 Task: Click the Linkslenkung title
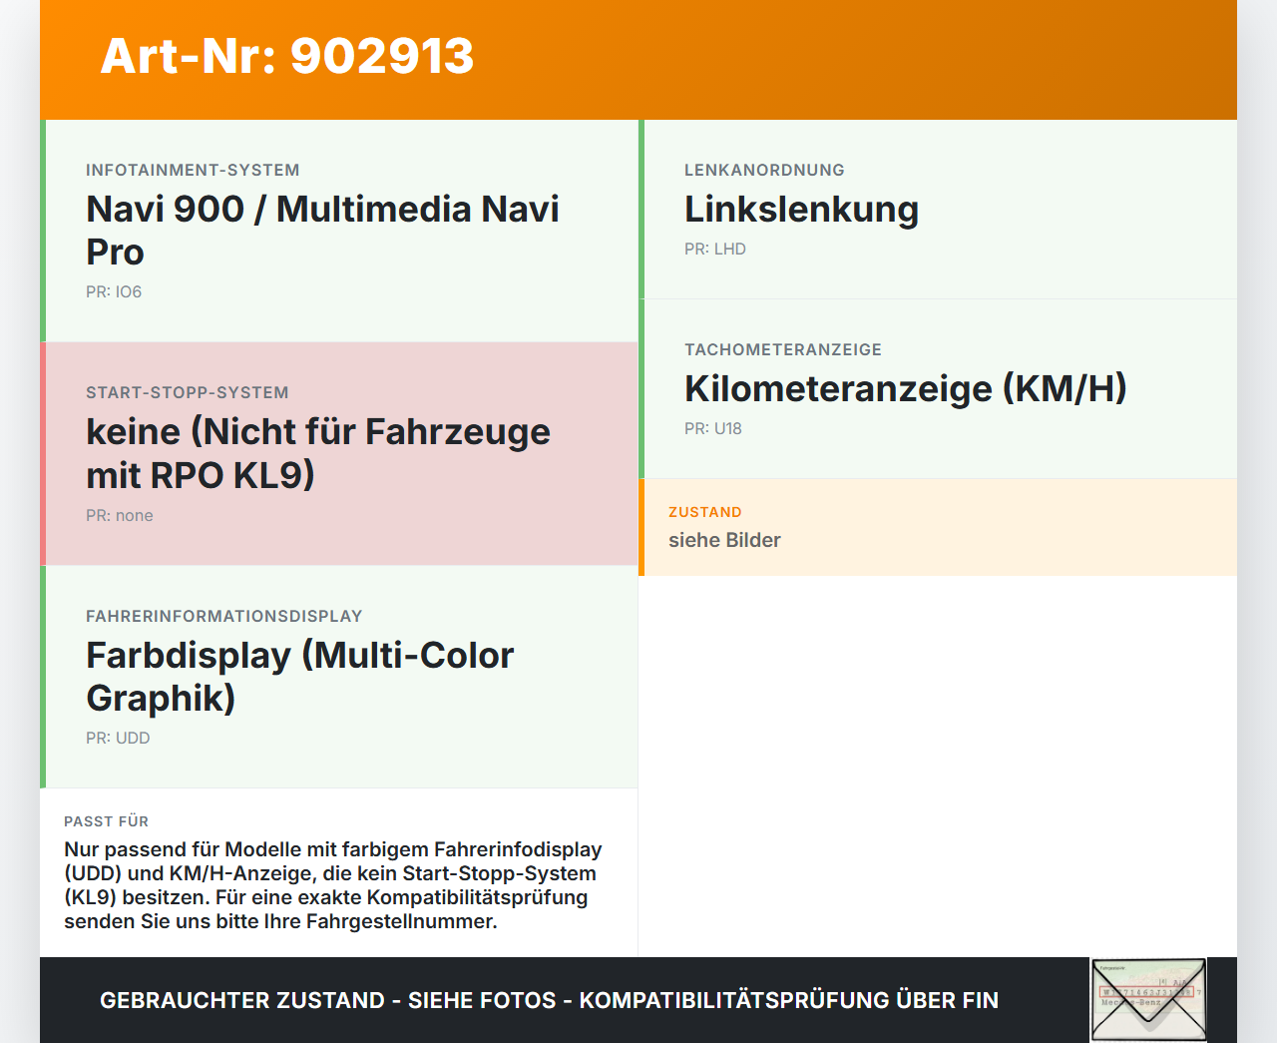[801, 210]
